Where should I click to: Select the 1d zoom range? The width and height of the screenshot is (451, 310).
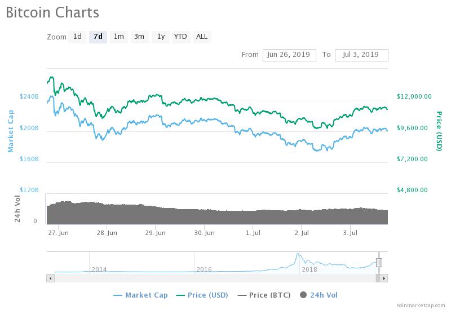[77, 37]
